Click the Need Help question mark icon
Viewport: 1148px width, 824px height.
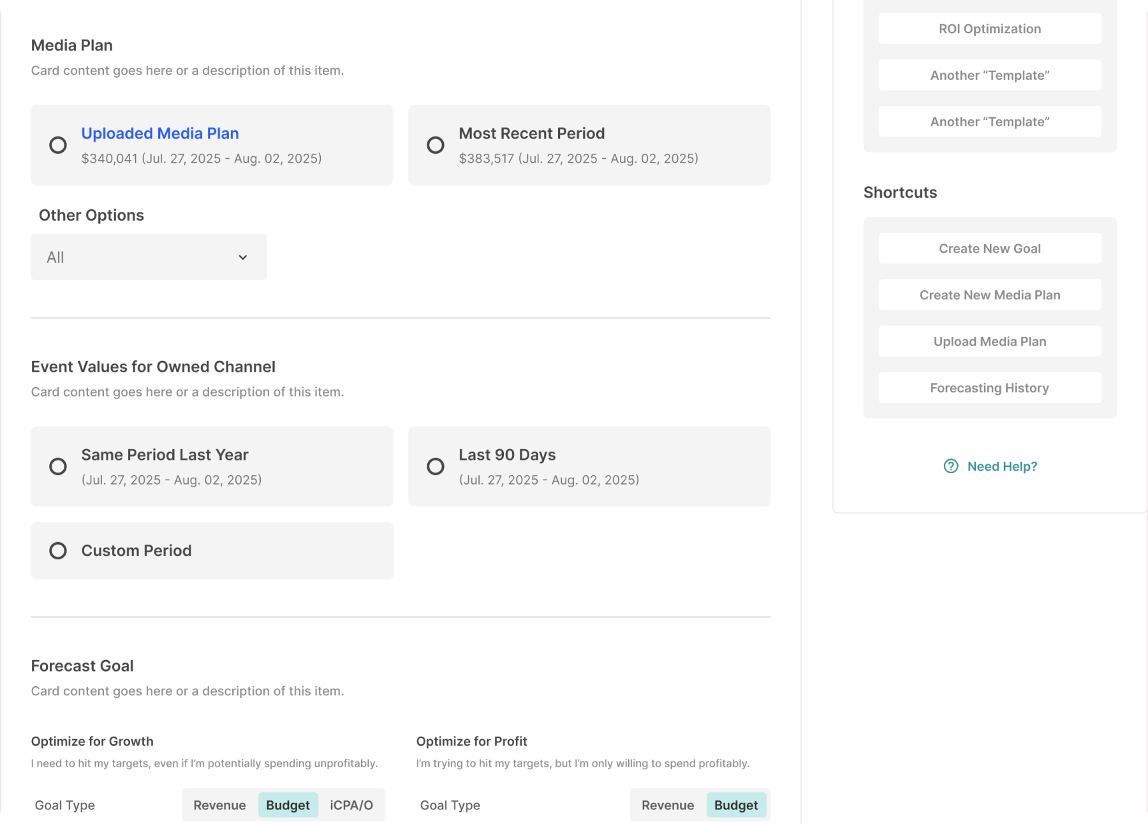950,466
